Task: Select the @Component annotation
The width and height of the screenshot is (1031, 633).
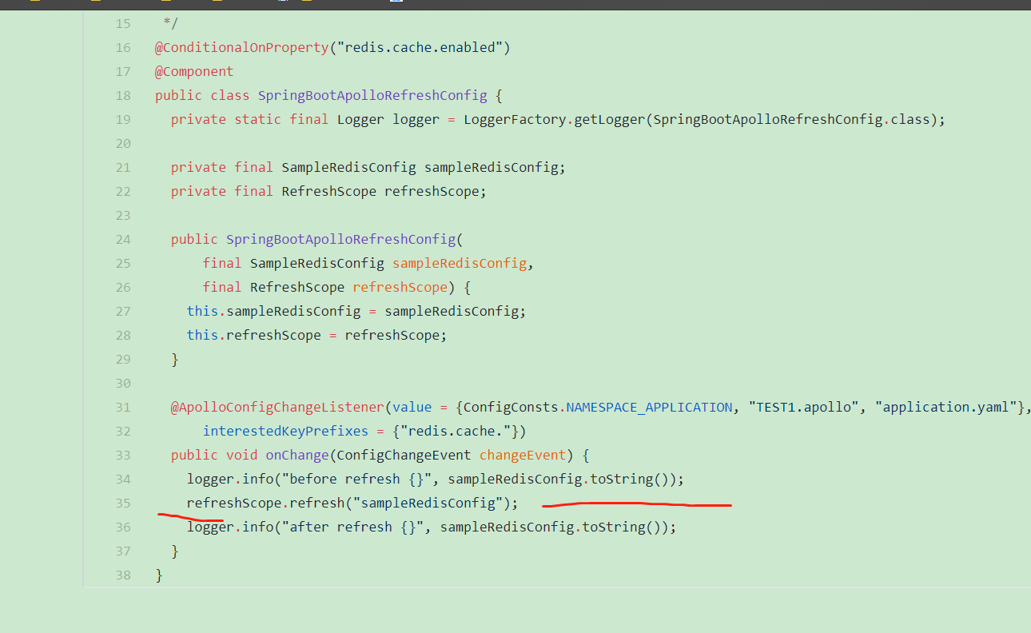Action: (x=193, y=71)
